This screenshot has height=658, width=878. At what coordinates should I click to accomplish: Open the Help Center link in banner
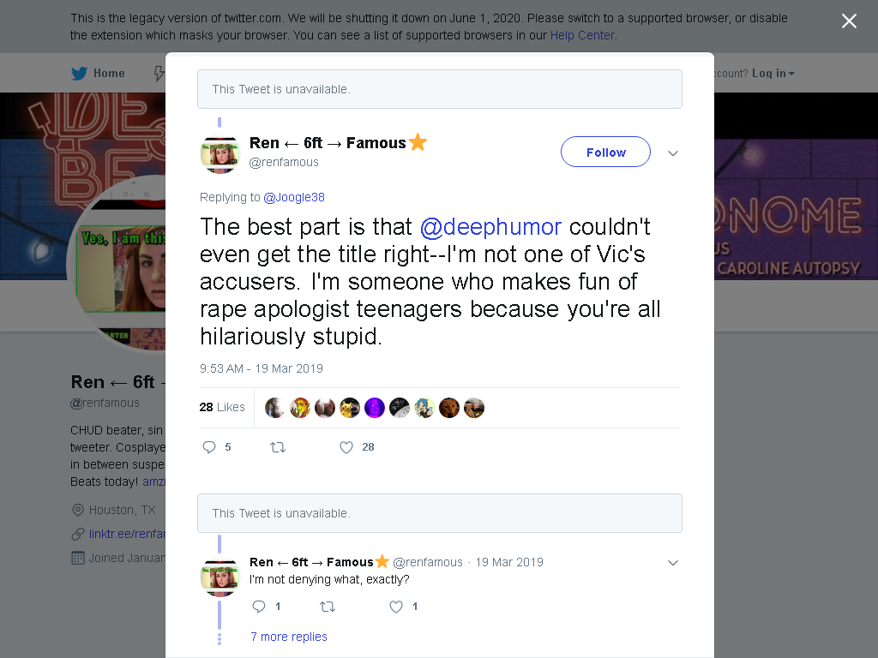coord(582,35)
